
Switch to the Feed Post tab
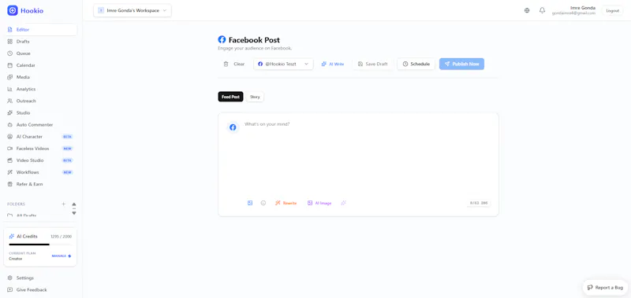[230, 97]
